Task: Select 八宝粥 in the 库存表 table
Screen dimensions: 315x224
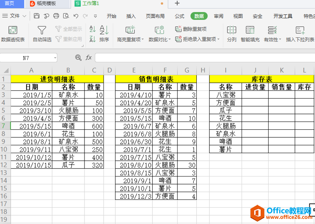Action: coord(226,95)
